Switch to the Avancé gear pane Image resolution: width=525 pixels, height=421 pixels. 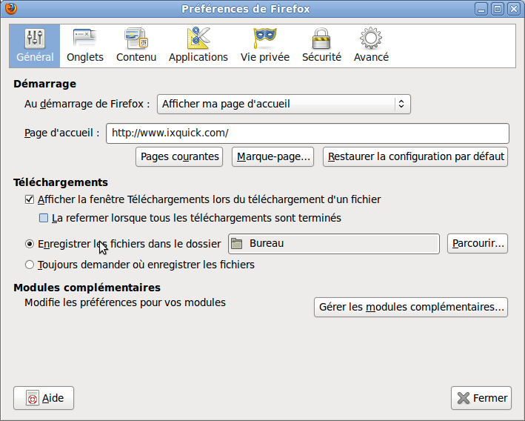pos(371,46)
